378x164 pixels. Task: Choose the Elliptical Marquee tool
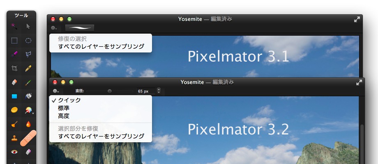point(28,41)
